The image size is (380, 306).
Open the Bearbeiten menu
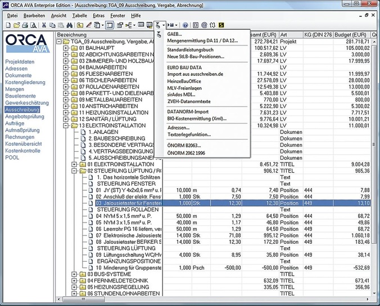[x=34, y=16]
